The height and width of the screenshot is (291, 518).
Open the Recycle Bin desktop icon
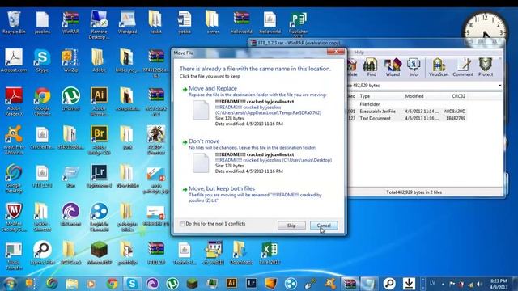tap(14, 22)
